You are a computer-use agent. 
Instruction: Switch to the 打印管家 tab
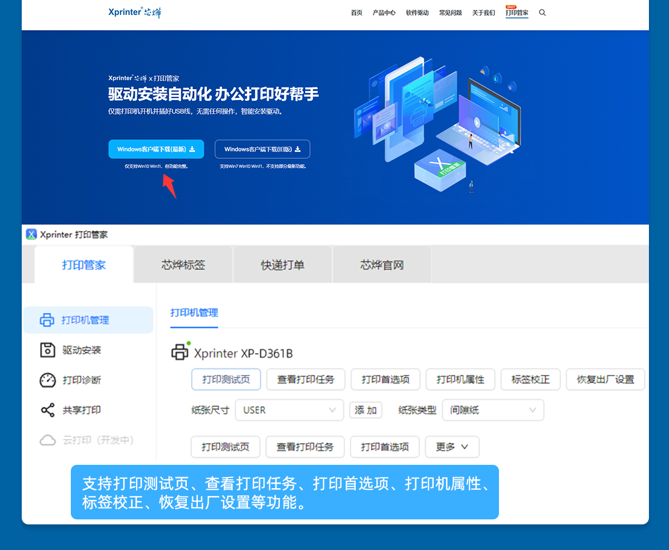pyautogui.click(x=84, y=265)
